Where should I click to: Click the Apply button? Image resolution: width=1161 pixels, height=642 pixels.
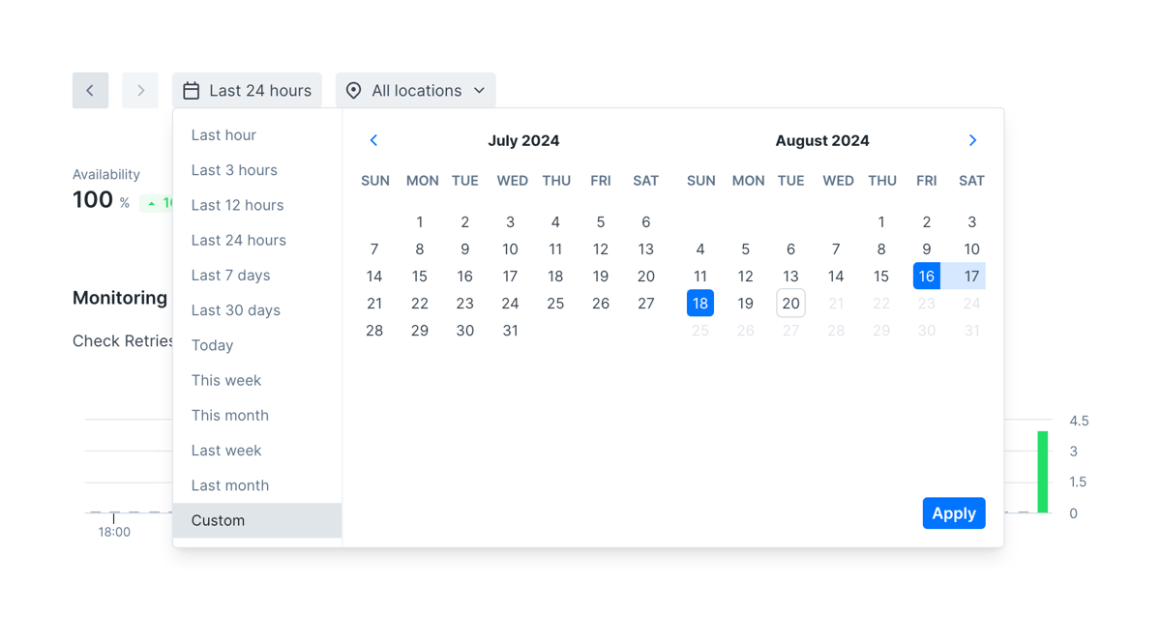(954, 513)
